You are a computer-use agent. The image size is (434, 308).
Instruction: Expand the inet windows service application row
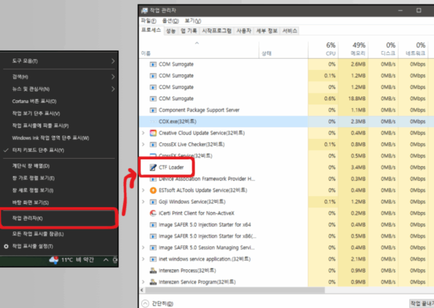tap(143, 259)
